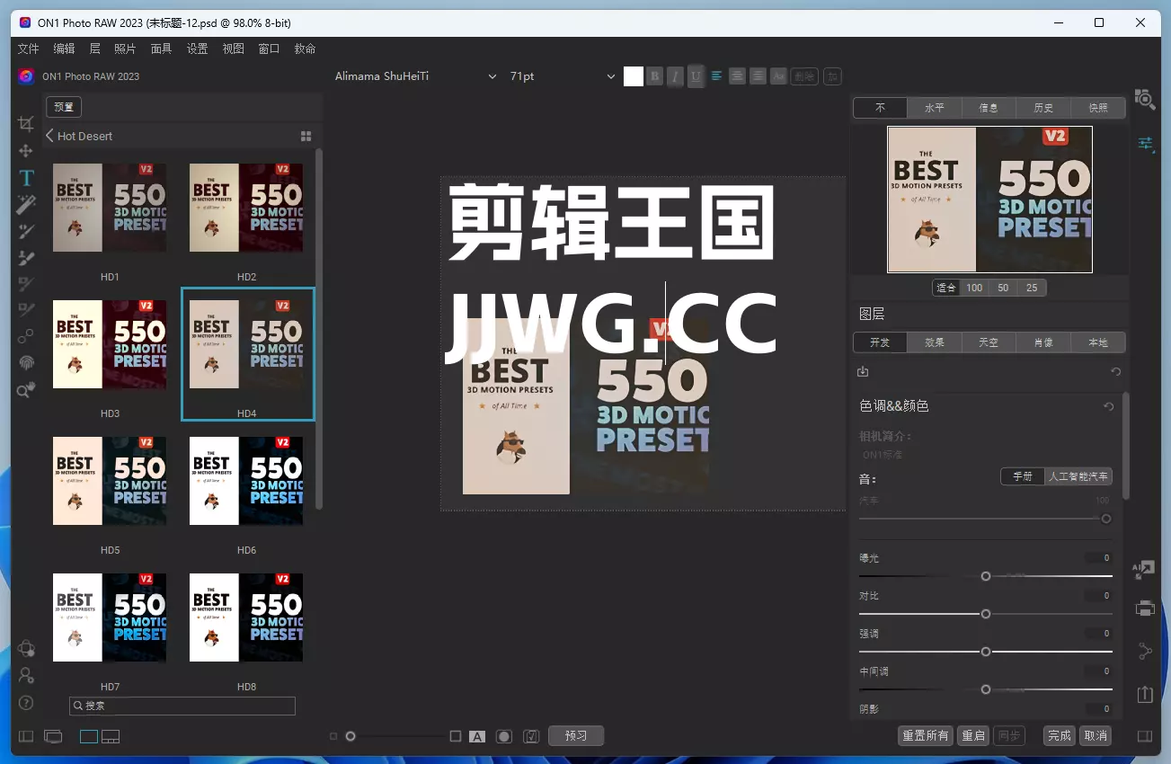This screenshot has width=1171, height=764.
Task: Align text center
Action: [737, 76]
